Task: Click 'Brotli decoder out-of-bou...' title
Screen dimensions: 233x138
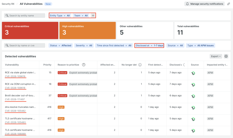Action: [20, 95]
